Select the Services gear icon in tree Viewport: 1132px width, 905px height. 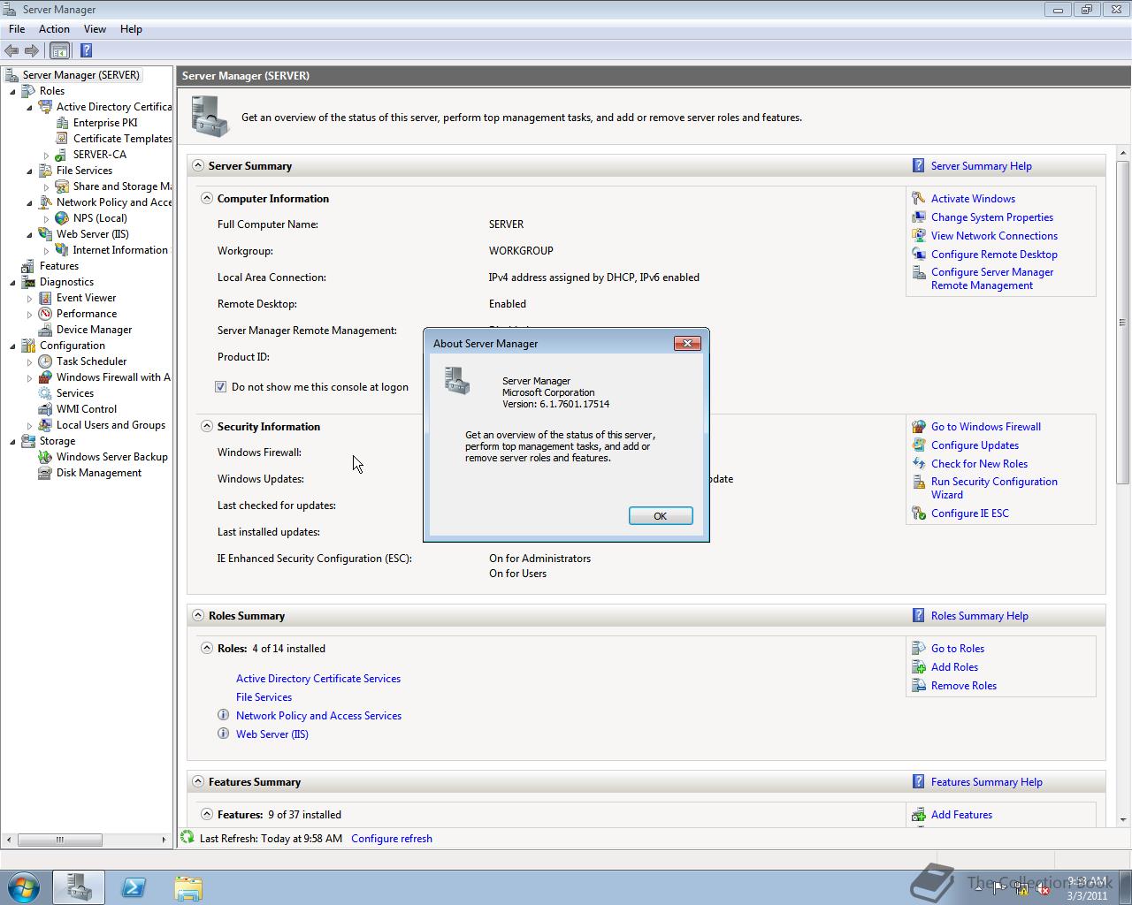point(45,393)
